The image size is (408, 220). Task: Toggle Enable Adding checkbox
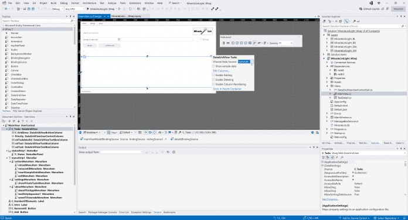pos(213,75)
